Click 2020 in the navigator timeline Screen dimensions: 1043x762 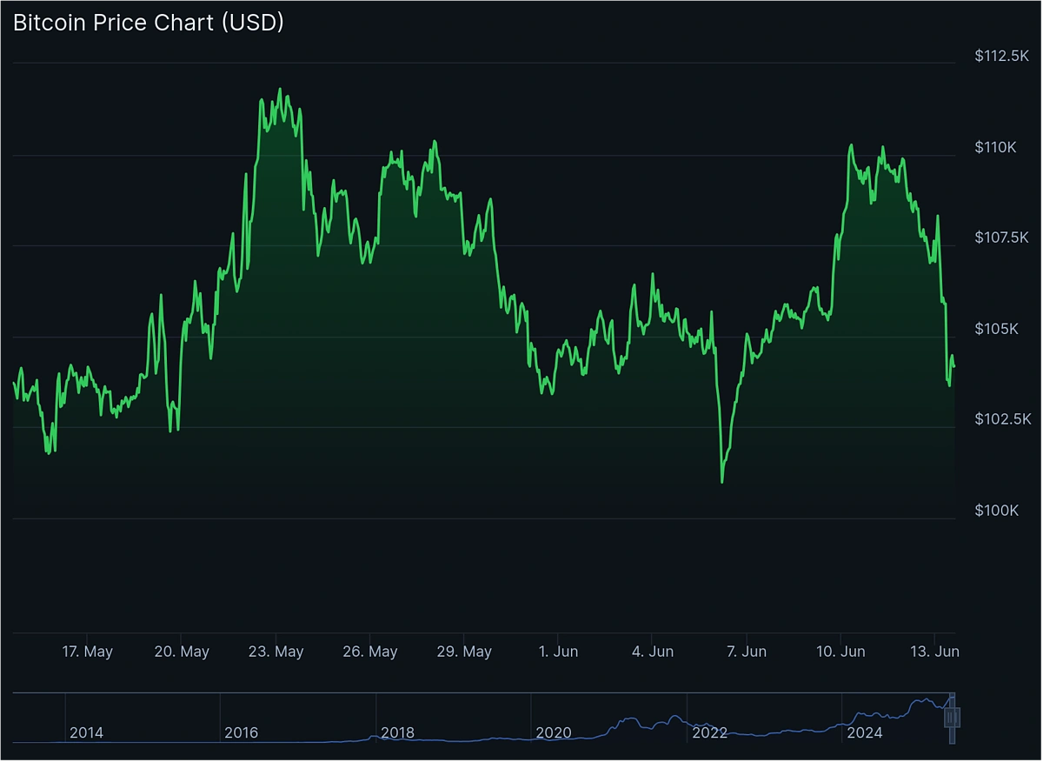554,733
